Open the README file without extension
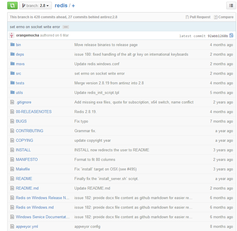 24,179
